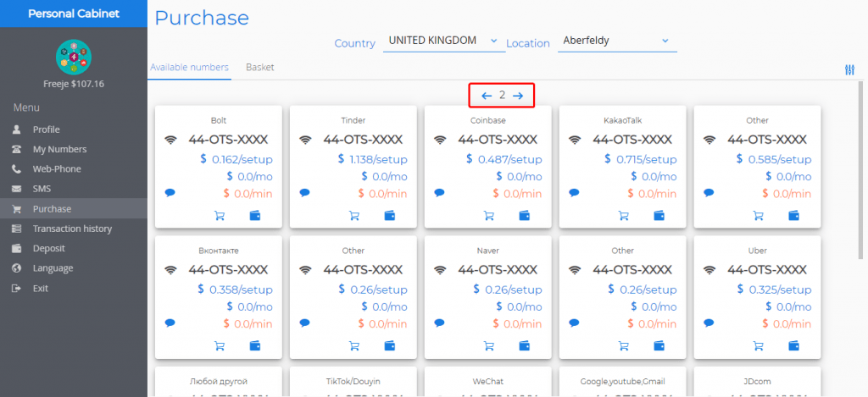Image resolution: width=868 pixels, height=397 pixels.
Task: Click the cart icon on Вконтакте card
Action: click(x=220, y=345)
